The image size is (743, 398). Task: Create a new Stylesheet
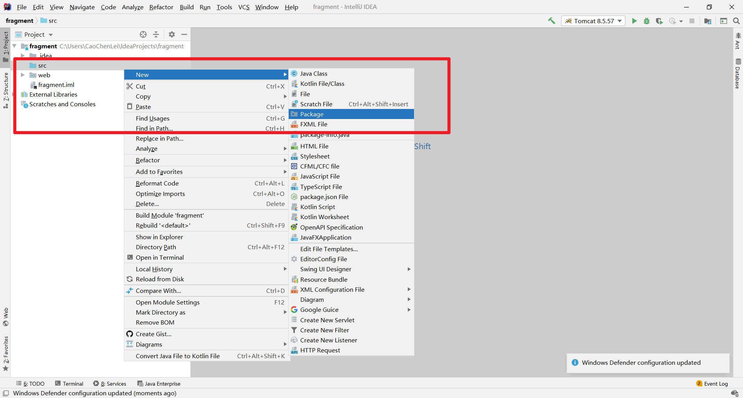tap(351, 156)
